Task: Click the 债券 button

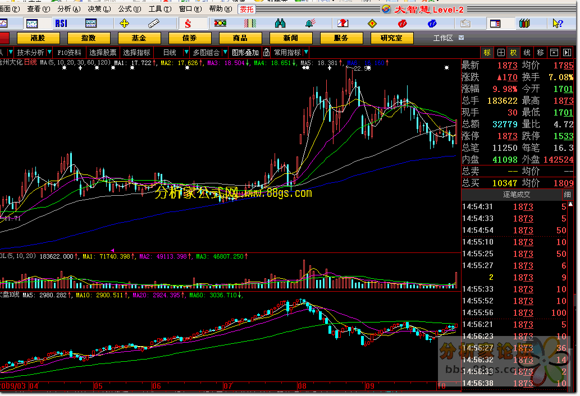Action: tap(190, 38)
